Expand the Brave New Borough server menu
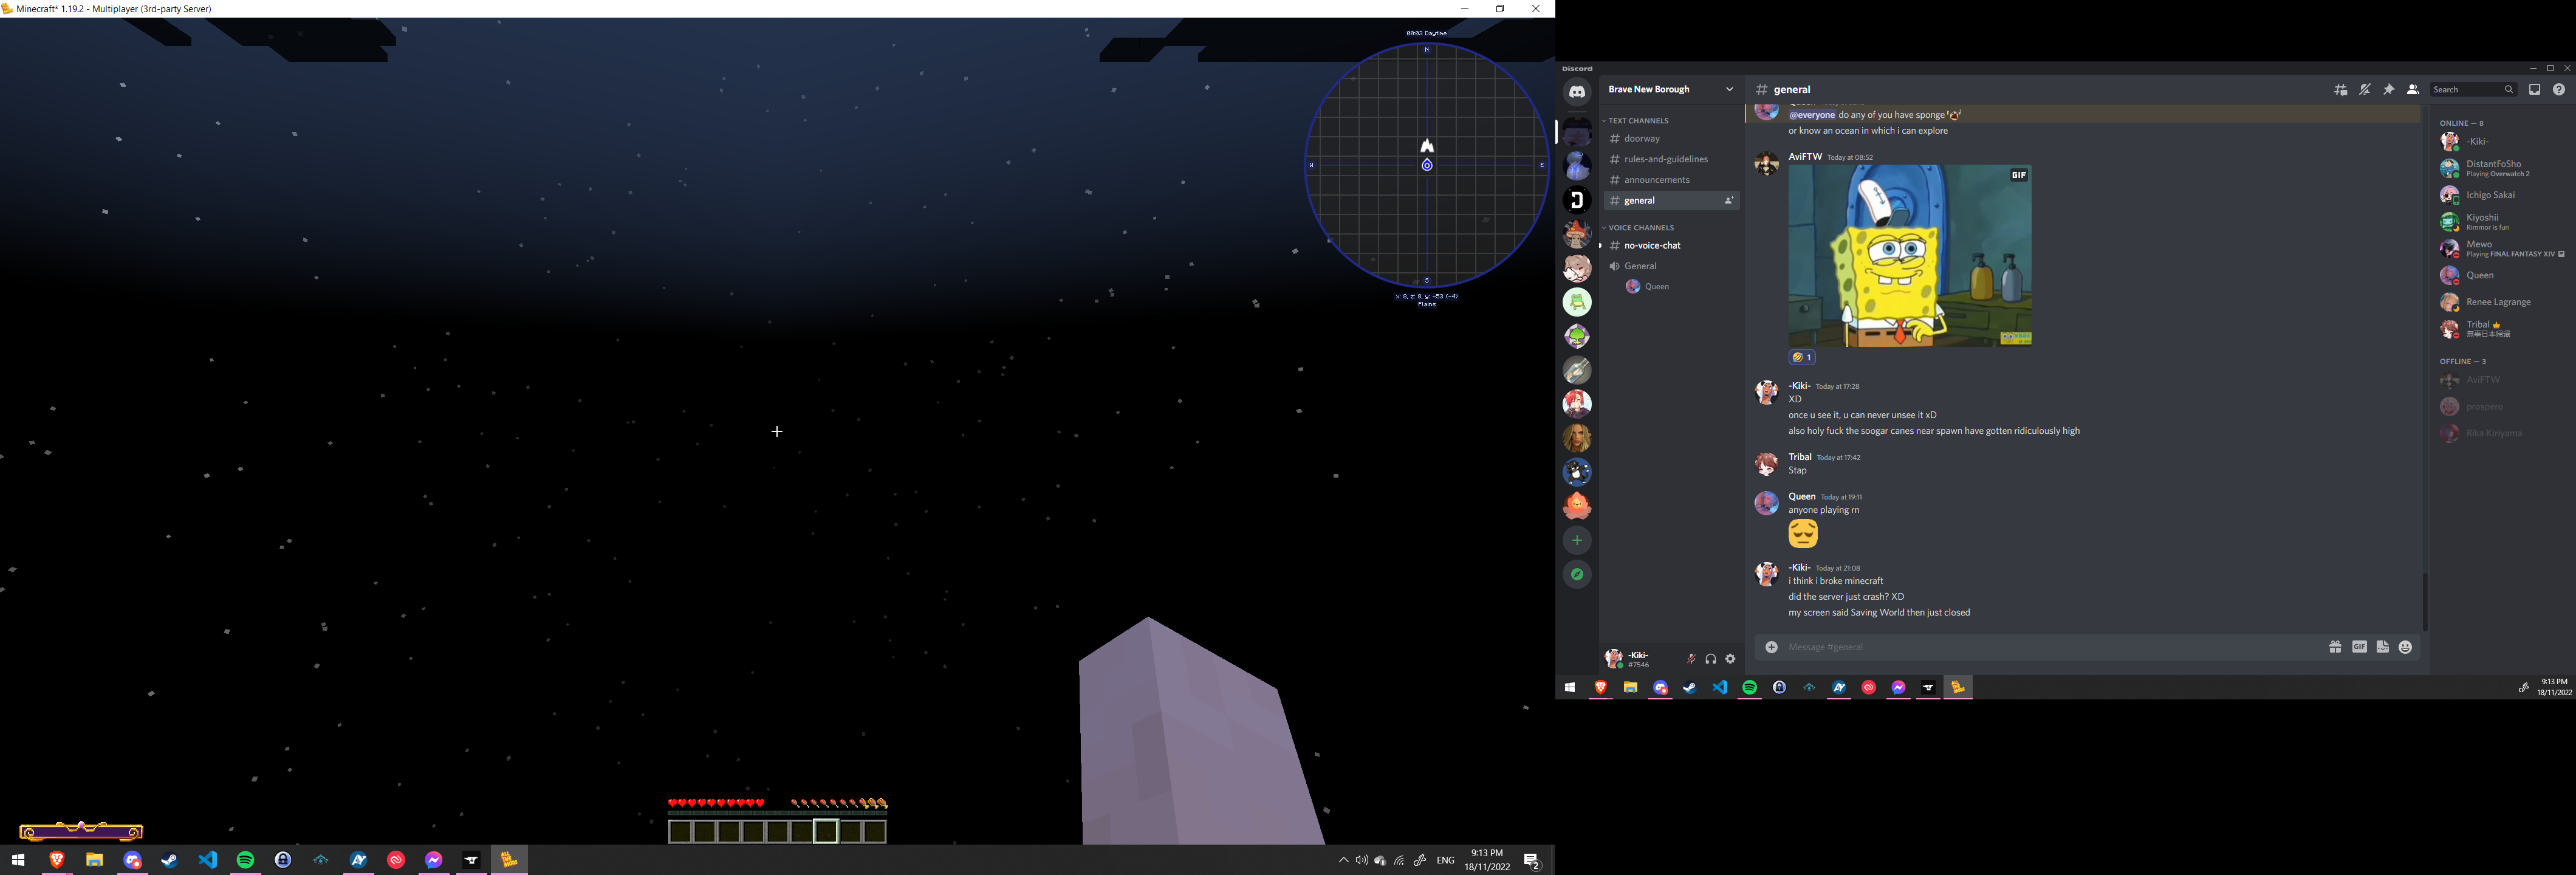The height and width of the screenshot is (875, 2576). (x=1672, y=90)
